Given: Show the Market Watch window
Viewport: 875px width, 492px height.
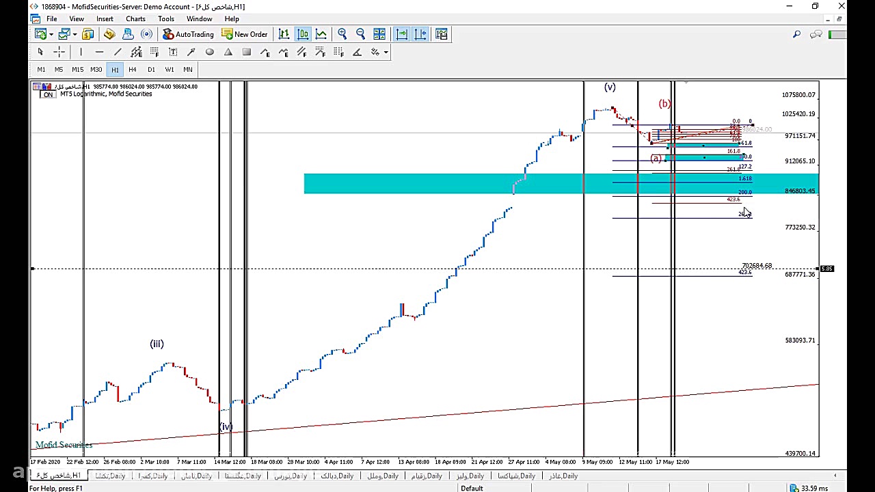Looking at the screenshot, I should click(88, 34).
